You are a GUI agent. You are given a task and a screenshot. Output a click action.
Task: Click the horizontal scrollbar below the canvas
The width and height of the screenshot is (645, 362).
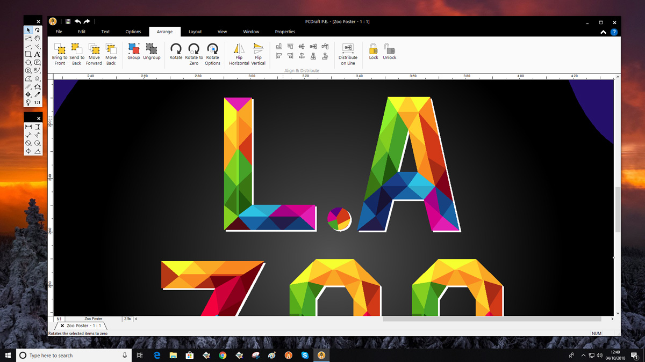point(492,319)
